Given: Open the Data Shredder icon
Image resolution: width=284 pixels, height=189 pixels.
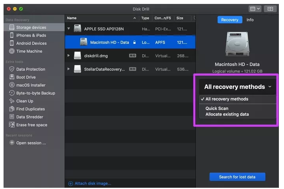Looking at the screenshot, I should (x=12, y=117).
